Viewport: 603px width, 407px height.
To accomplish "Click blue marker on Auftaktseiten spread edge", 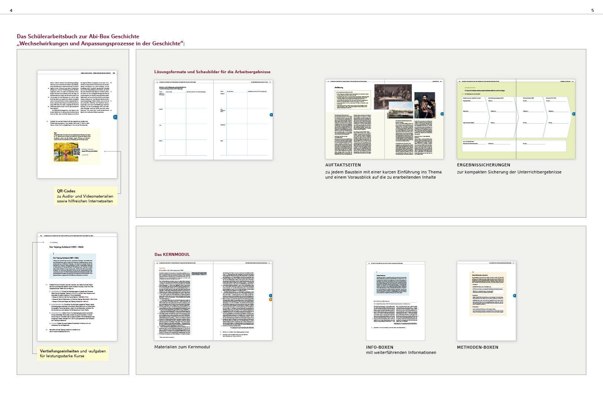I will [x=442, y=114].
